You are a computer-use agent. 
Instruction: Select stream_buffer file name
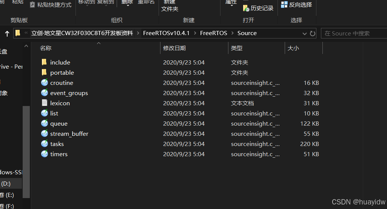[x=69, y=134]
